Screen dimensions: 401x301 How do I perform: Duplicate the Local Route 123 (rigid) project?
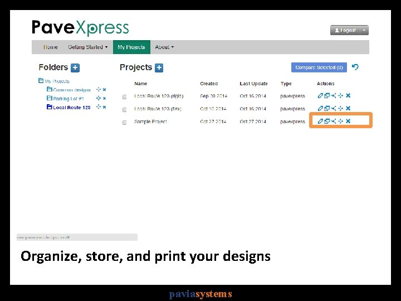(x=326, y=96)
